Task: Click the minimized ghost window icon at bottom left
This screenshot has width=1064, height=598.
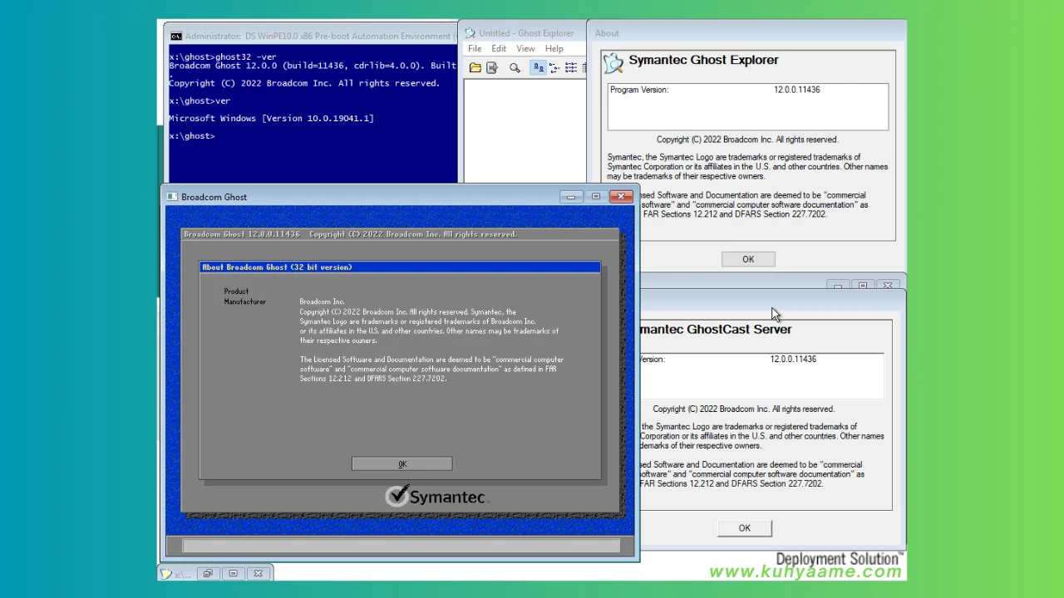Action: tap(166, 573)
